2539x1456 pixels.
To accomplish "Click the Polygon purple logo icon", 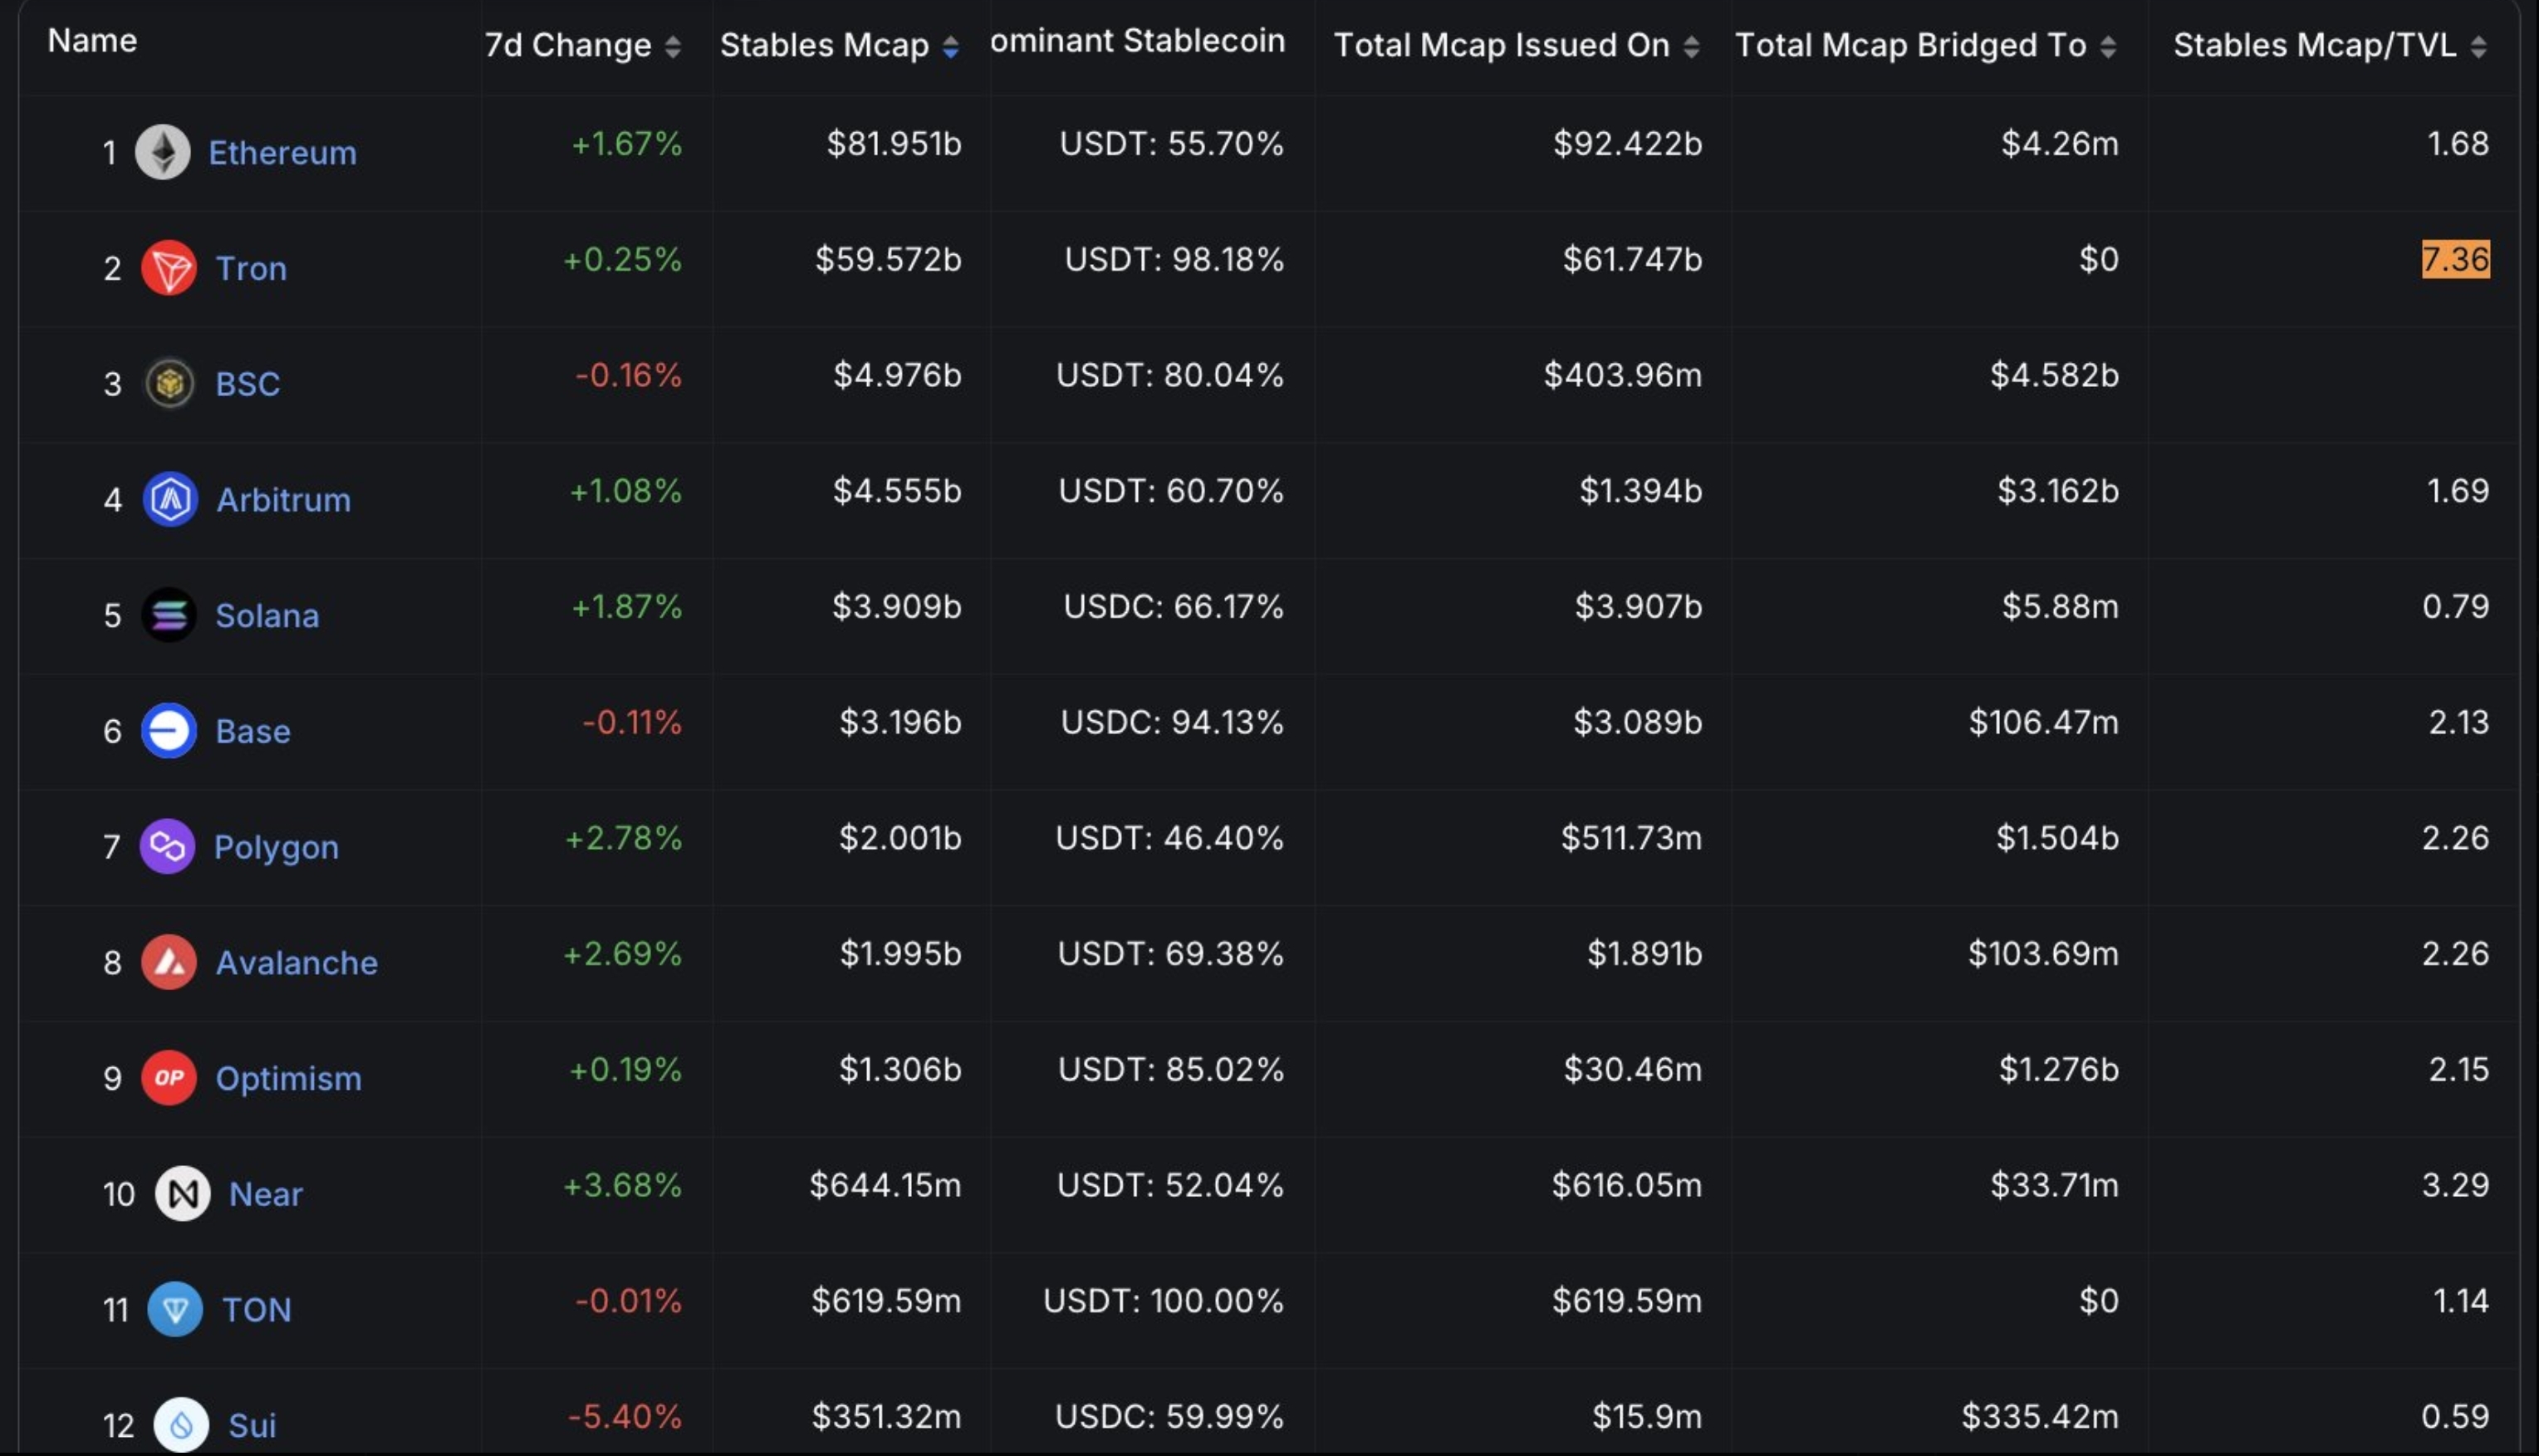I will click(x=167, y=847).
